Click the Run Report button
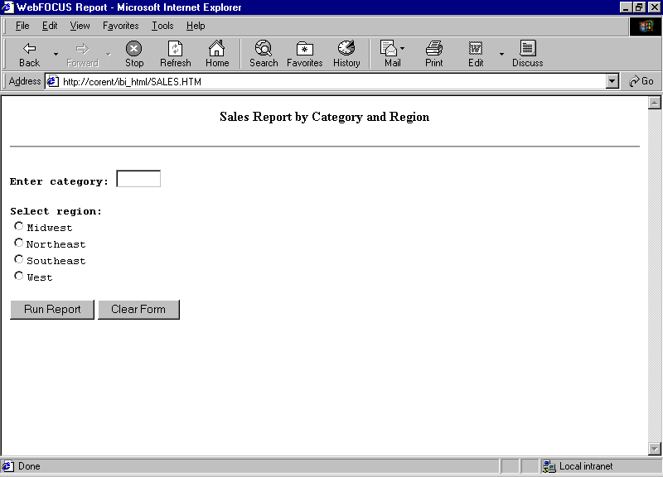This screenshot has height=477, width=663. (52, 310)
